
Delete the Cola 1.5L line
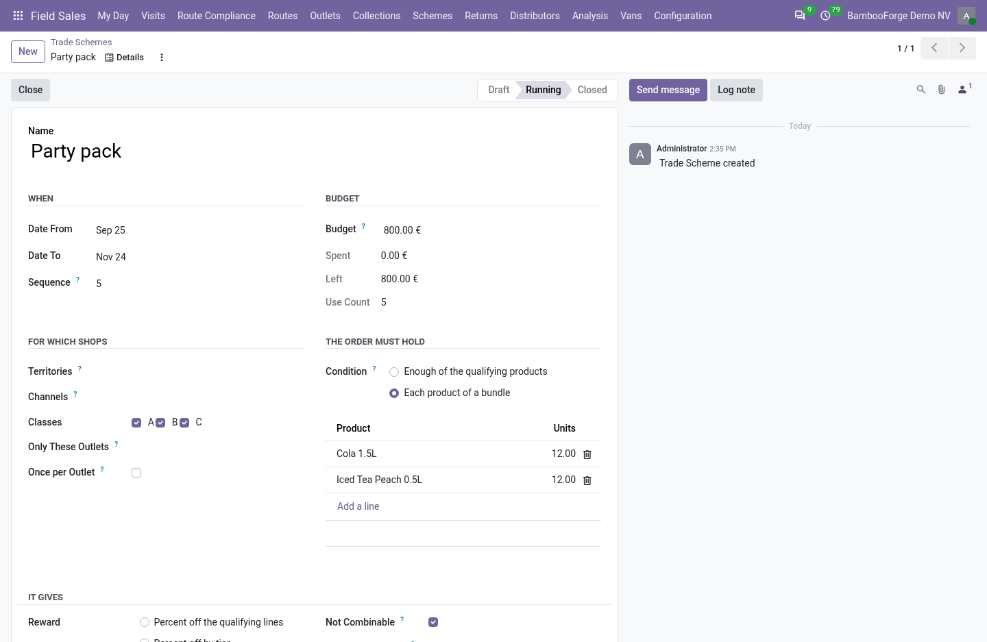587,454
